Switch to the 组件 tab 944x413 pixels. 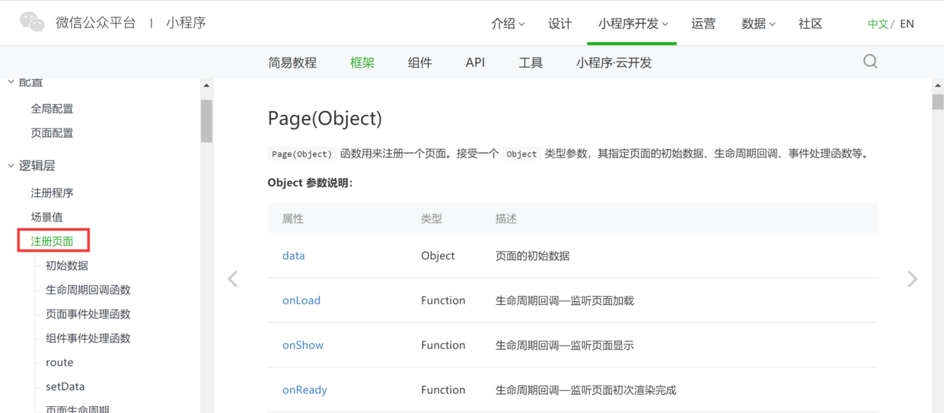(419, 62)
